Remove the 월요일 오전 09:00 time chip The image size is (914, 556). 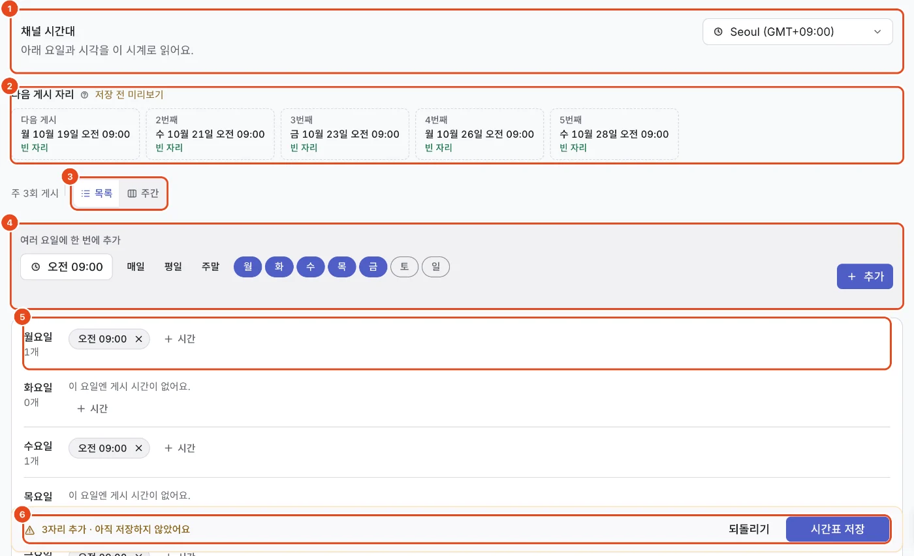138,339
